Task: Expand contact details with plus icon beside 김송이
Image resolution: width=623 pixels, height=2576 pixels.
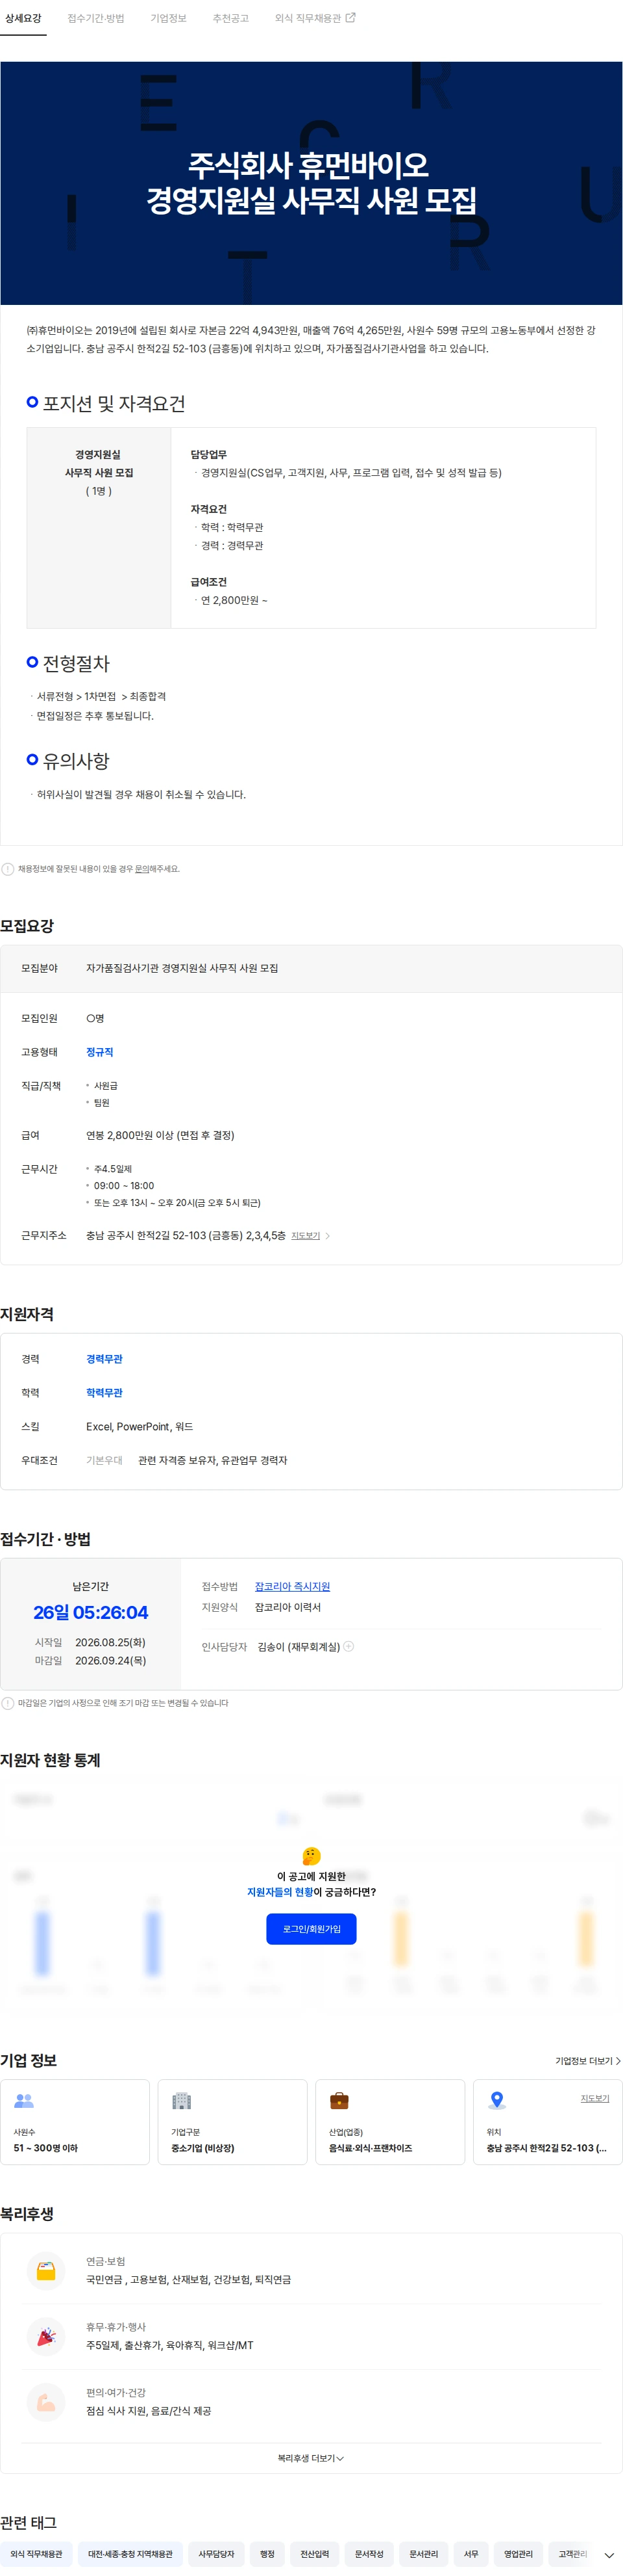Action: (348, 1646)
